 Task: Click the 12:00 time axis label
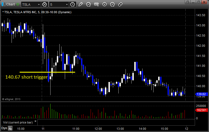pyautogui.click(x=98, y=129)
